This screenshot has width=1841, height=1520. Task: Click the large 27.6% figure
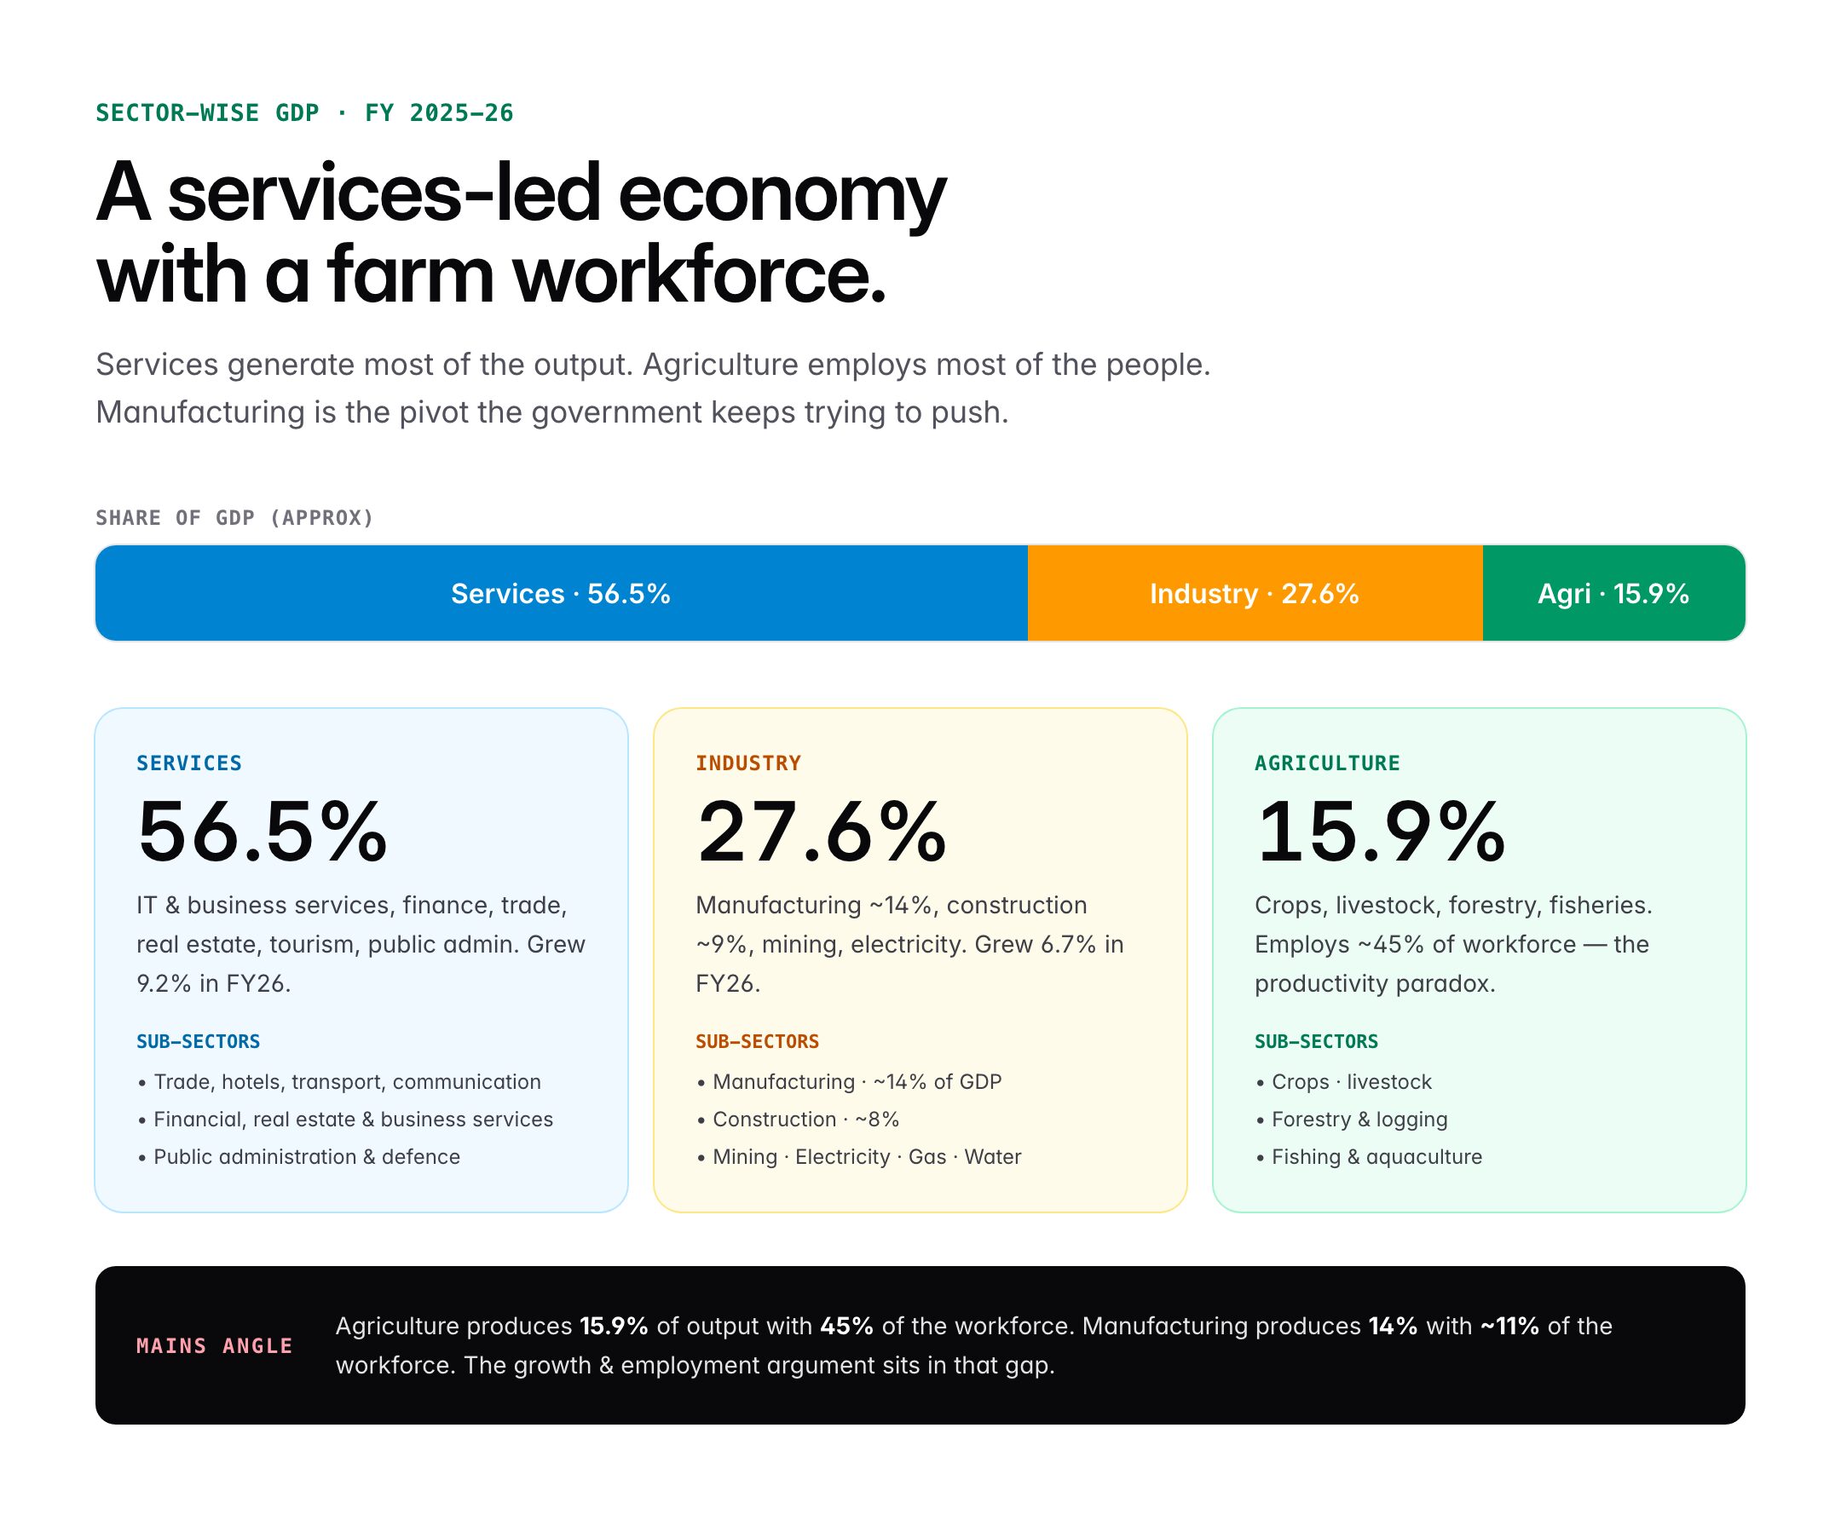pos(821,831)
